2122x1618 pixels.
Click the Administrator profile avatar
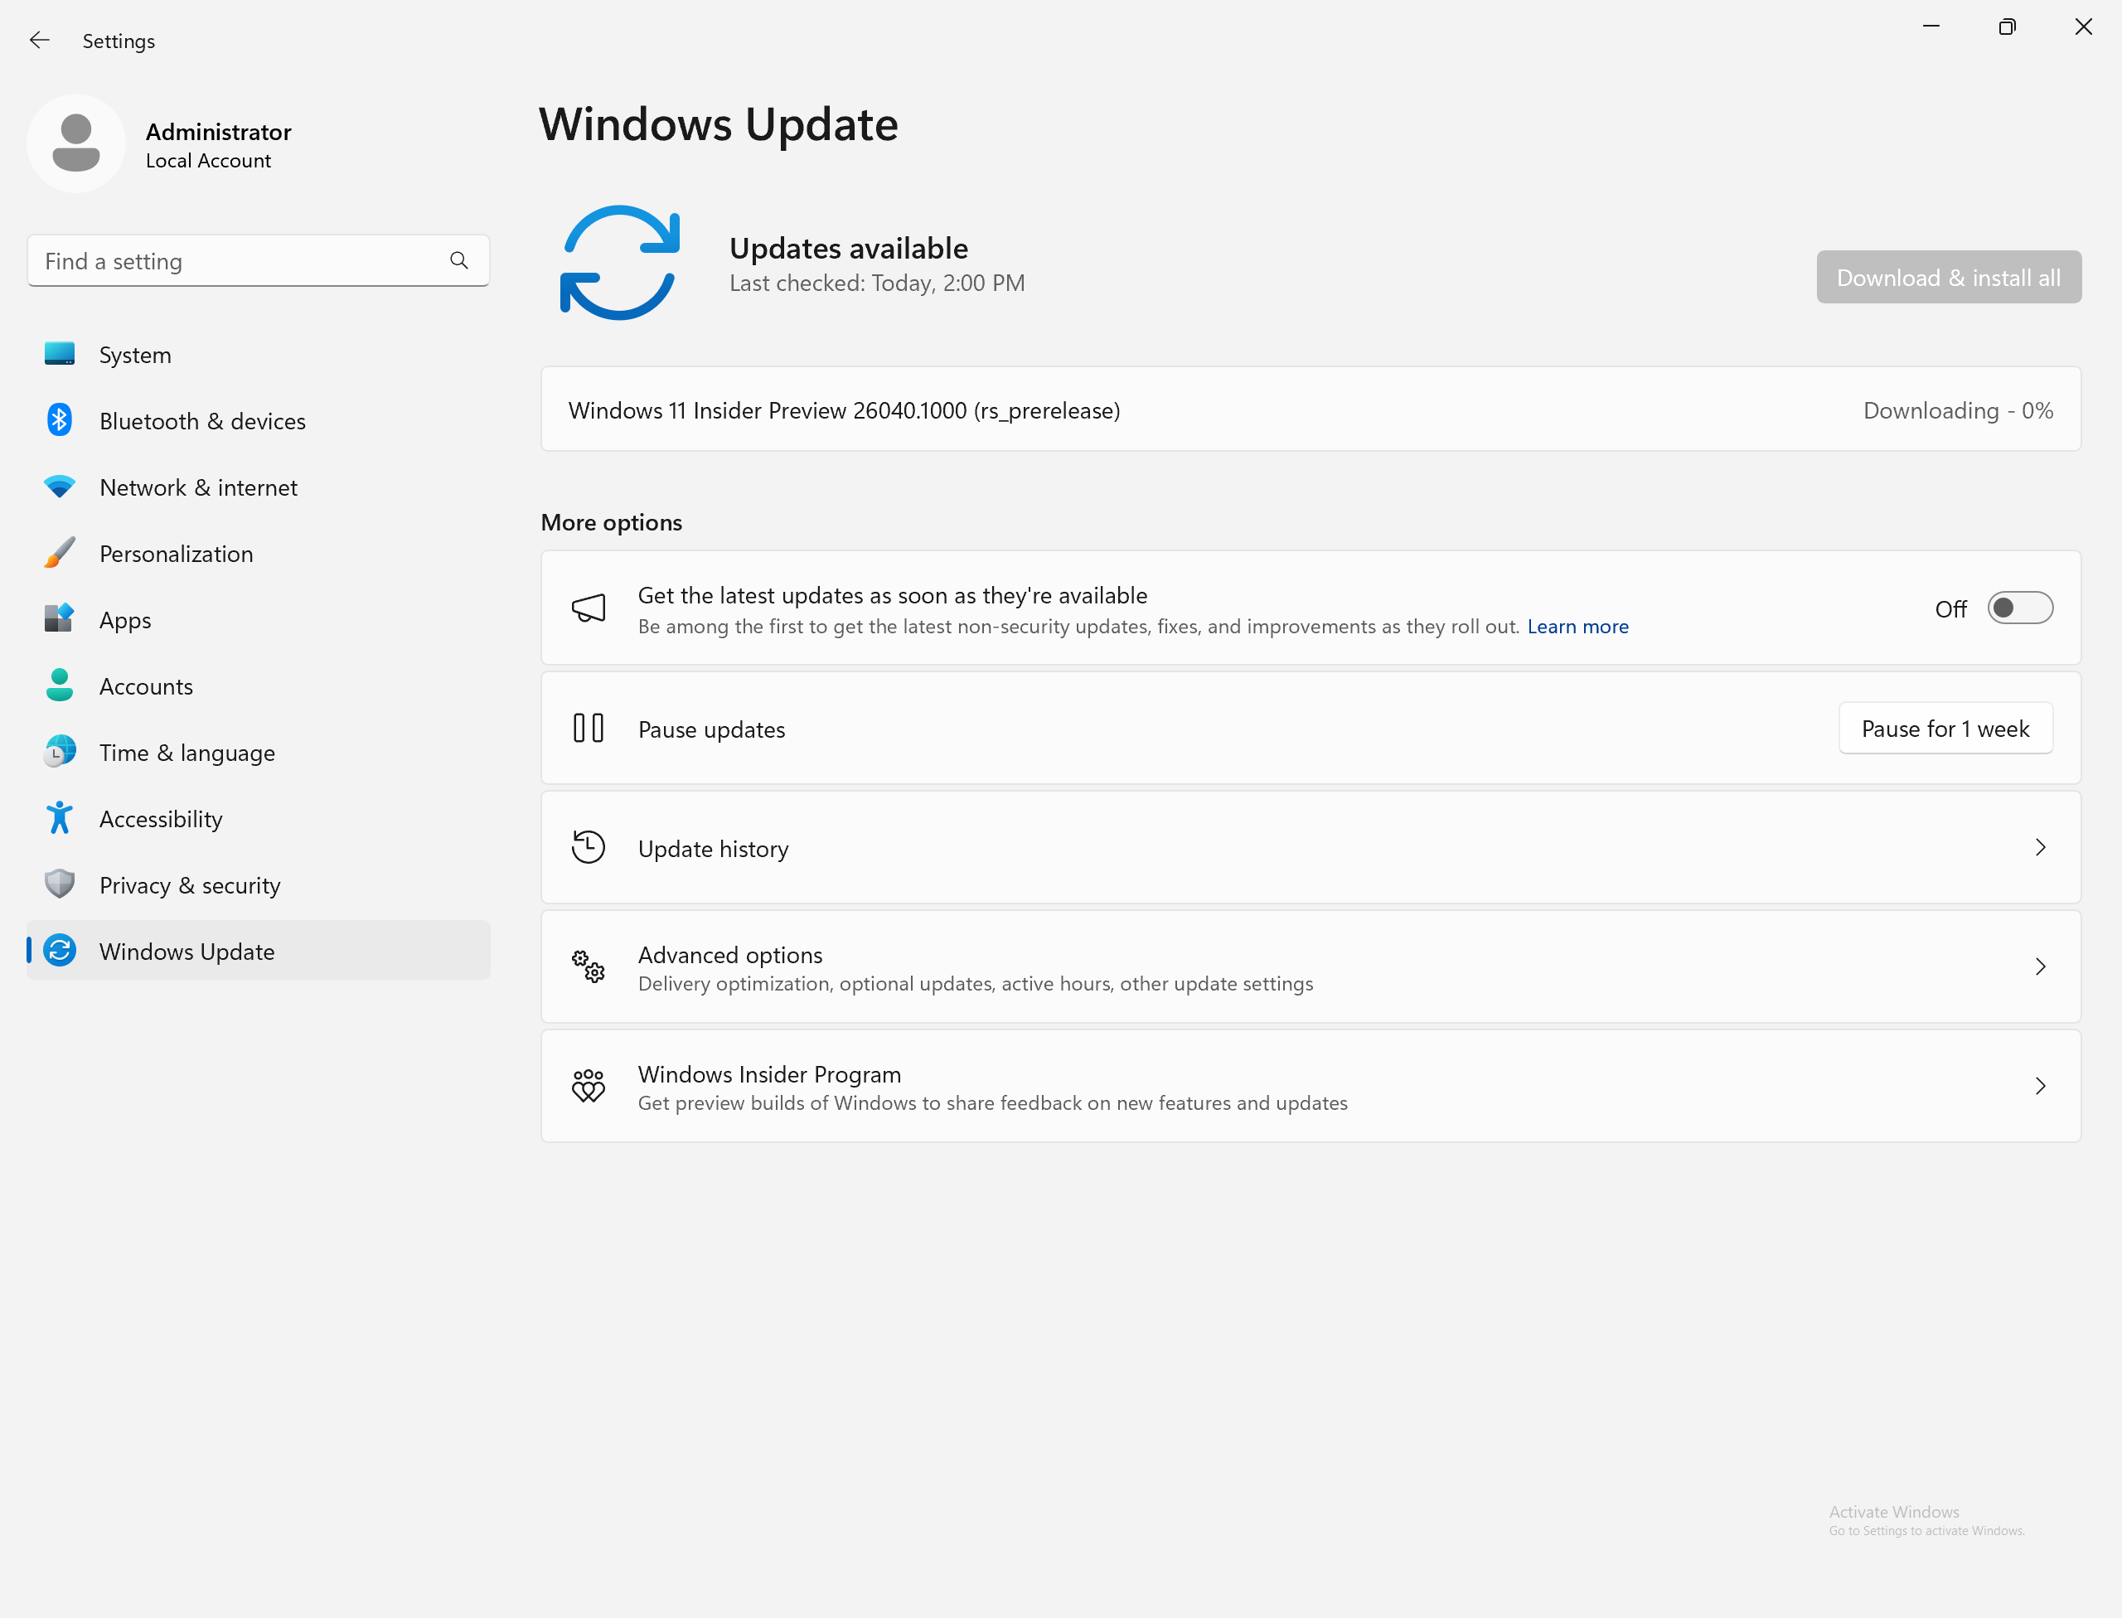[x=76, y=144]
